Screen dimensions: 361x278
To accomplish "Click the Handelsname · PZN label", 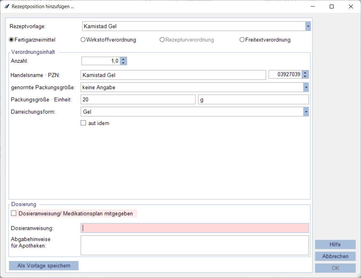I will tap(35, 75).
